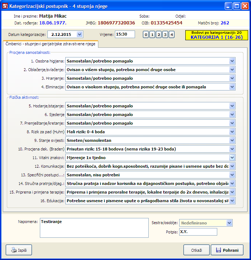Click the printer Ispiši button

click(19, 250)
